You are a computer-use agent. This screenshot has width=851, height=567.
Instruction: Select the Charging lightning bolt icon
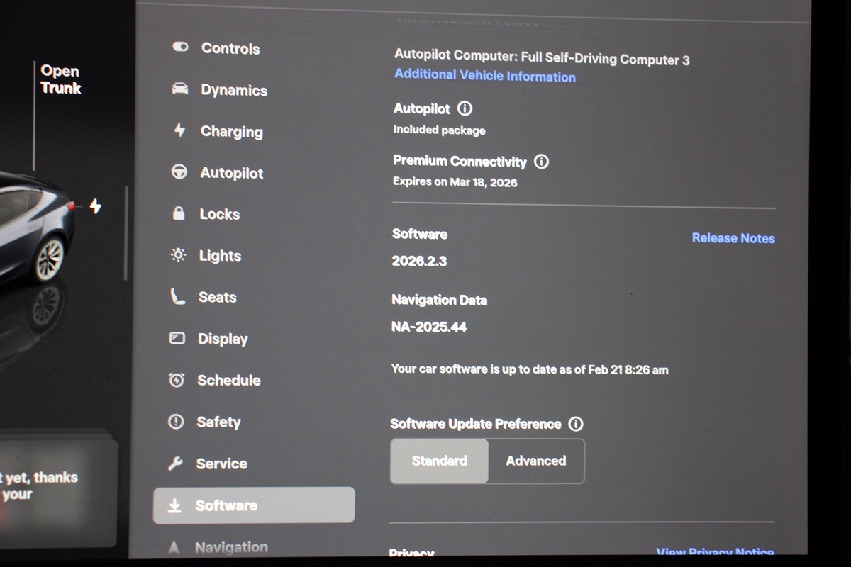[179, 130]
